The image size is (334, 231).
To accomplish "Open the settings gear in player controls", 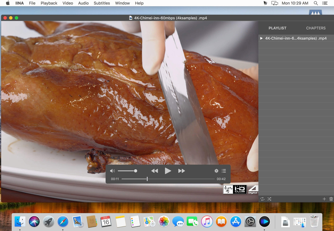I will (216, 171).
